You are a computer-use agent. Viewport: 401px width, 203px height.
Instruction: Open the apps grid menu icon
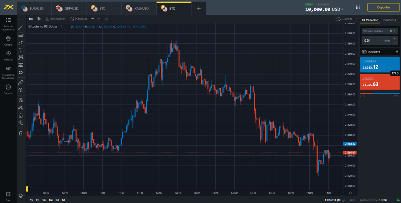click(358, 7)
